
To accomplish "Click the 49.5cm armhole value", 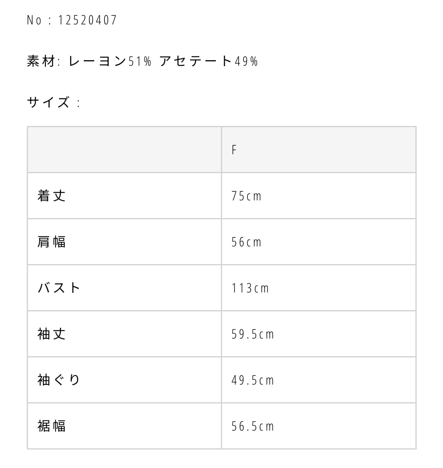I will coord(252,380).
